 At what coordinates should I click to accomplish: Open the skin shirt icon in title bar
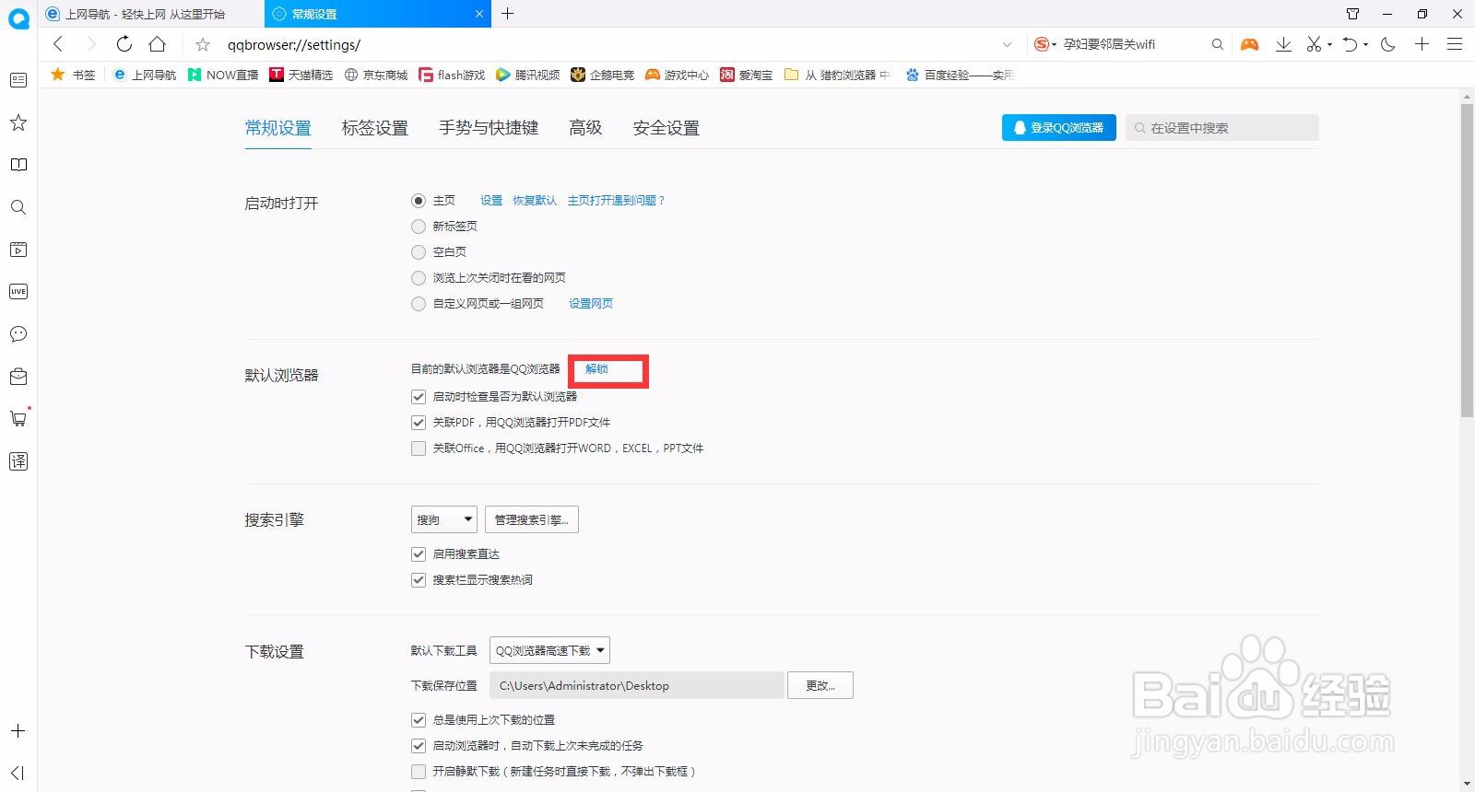click(1352, 14)
